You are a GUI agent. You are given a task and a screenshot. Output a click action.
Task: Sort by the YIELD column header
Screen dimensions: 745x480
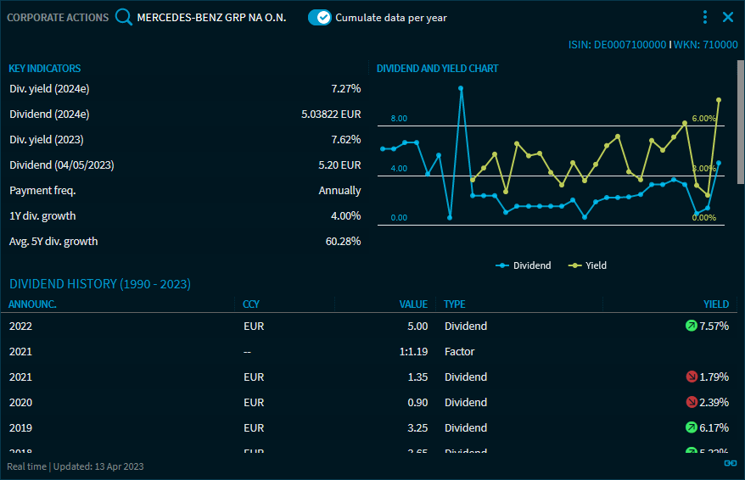[715, 304]
